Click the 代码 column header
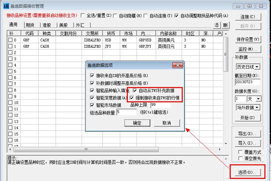This screenshot has height=181, width=271. [x=30, y=33]
